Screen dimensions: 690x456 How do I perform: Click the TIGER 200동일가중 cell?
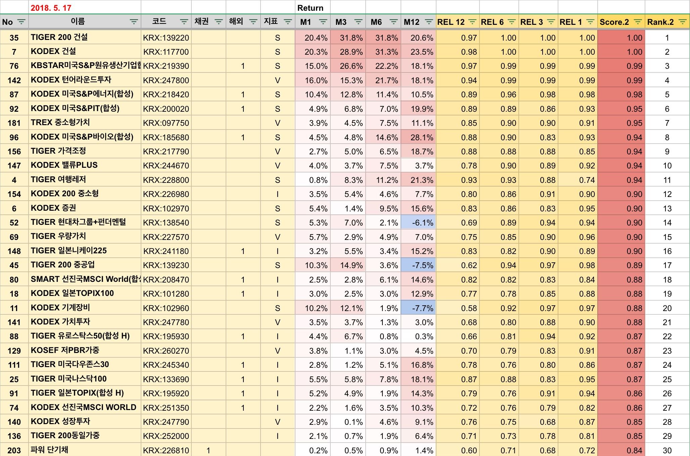(85, 436)
